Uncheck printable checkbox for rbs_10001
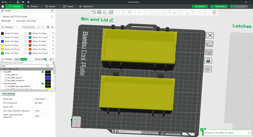Viewport: 253px width, 137px height. pyautogui.click(x=43, y=72)
